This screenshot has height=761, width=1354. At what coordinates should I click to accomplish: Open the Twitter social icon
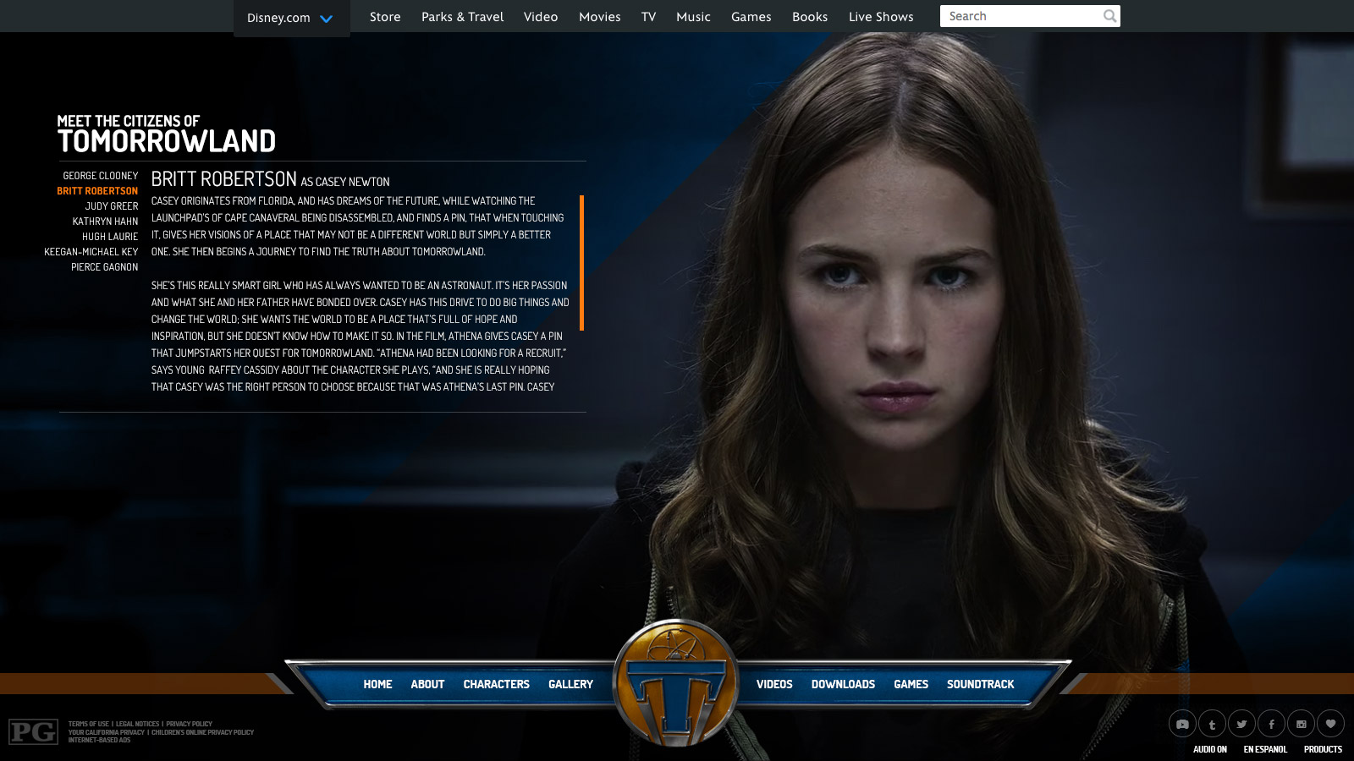click(1241, 724)
